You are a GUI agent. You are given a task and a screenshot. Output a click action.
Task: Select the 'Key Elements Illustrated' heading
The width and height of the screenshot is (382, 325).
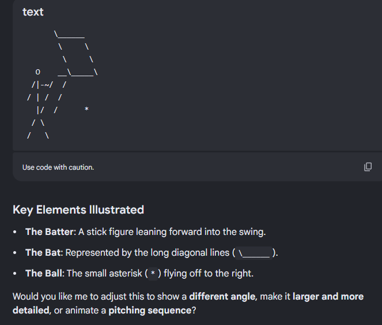pyautogui.click(x=78, y=210)
